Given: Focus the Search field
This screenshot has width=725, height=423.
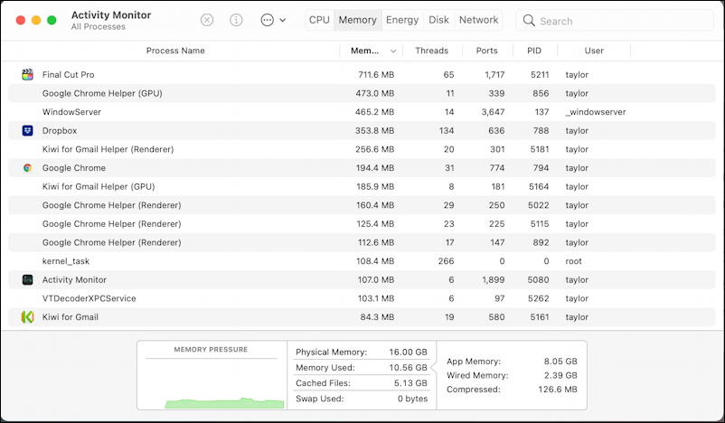Looking at the screenshot, I should click(615, 21).
